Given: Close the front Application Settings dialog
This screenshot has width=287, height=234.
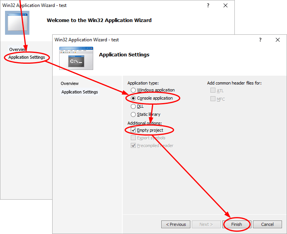Looking at the screenshot, I should [x=278, y=40].
